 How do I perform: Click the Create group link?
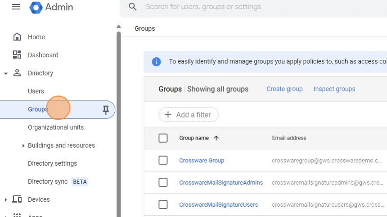pyautogui.click(x=284, y=89)
